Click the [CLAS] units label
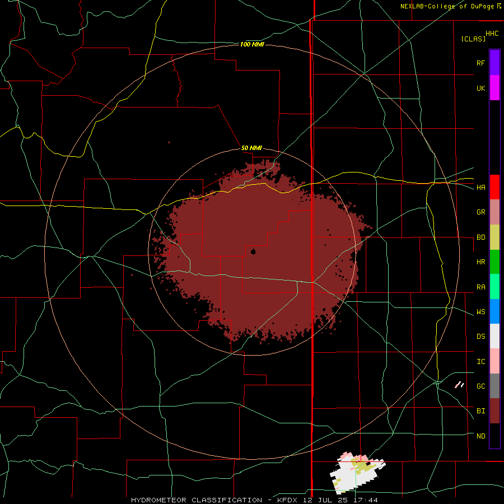The width and height of the screenshot is (504, 504). coord(473,39)
